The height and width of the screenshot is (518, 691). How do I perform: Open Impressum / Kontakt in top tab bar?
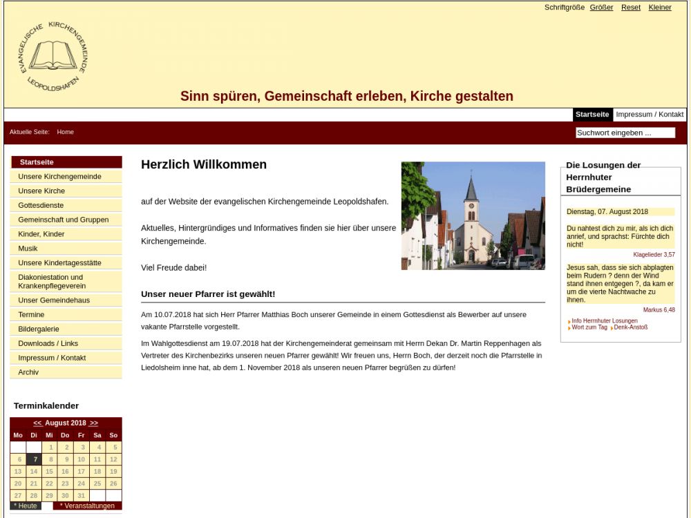(650, 115)
